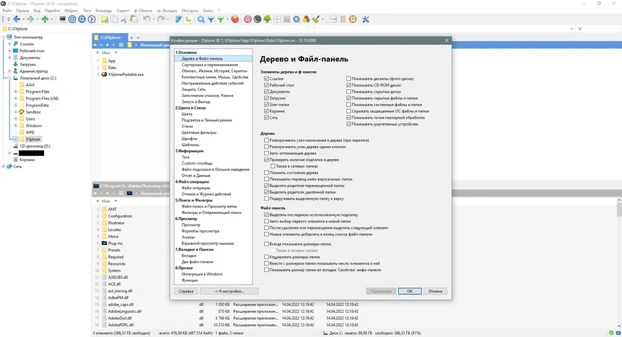Viewport: 622px width, 337px height.
Task: Click the blue Back arrow in toolbar
Action: click(16, 19)
